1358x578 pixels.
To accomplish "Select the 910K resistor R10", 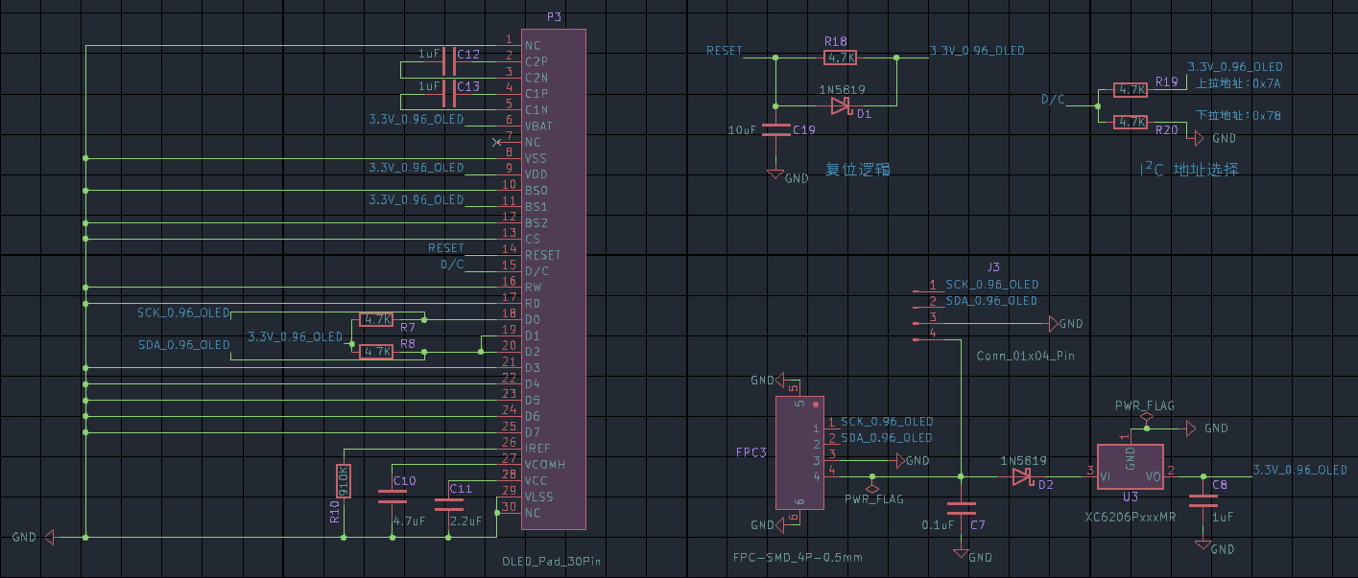I will point(344,481).
